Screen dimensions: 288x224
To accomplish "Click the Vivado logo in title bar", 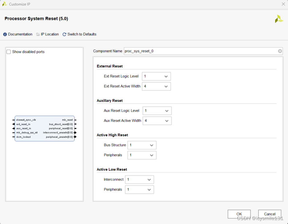I will coord(5,4).
